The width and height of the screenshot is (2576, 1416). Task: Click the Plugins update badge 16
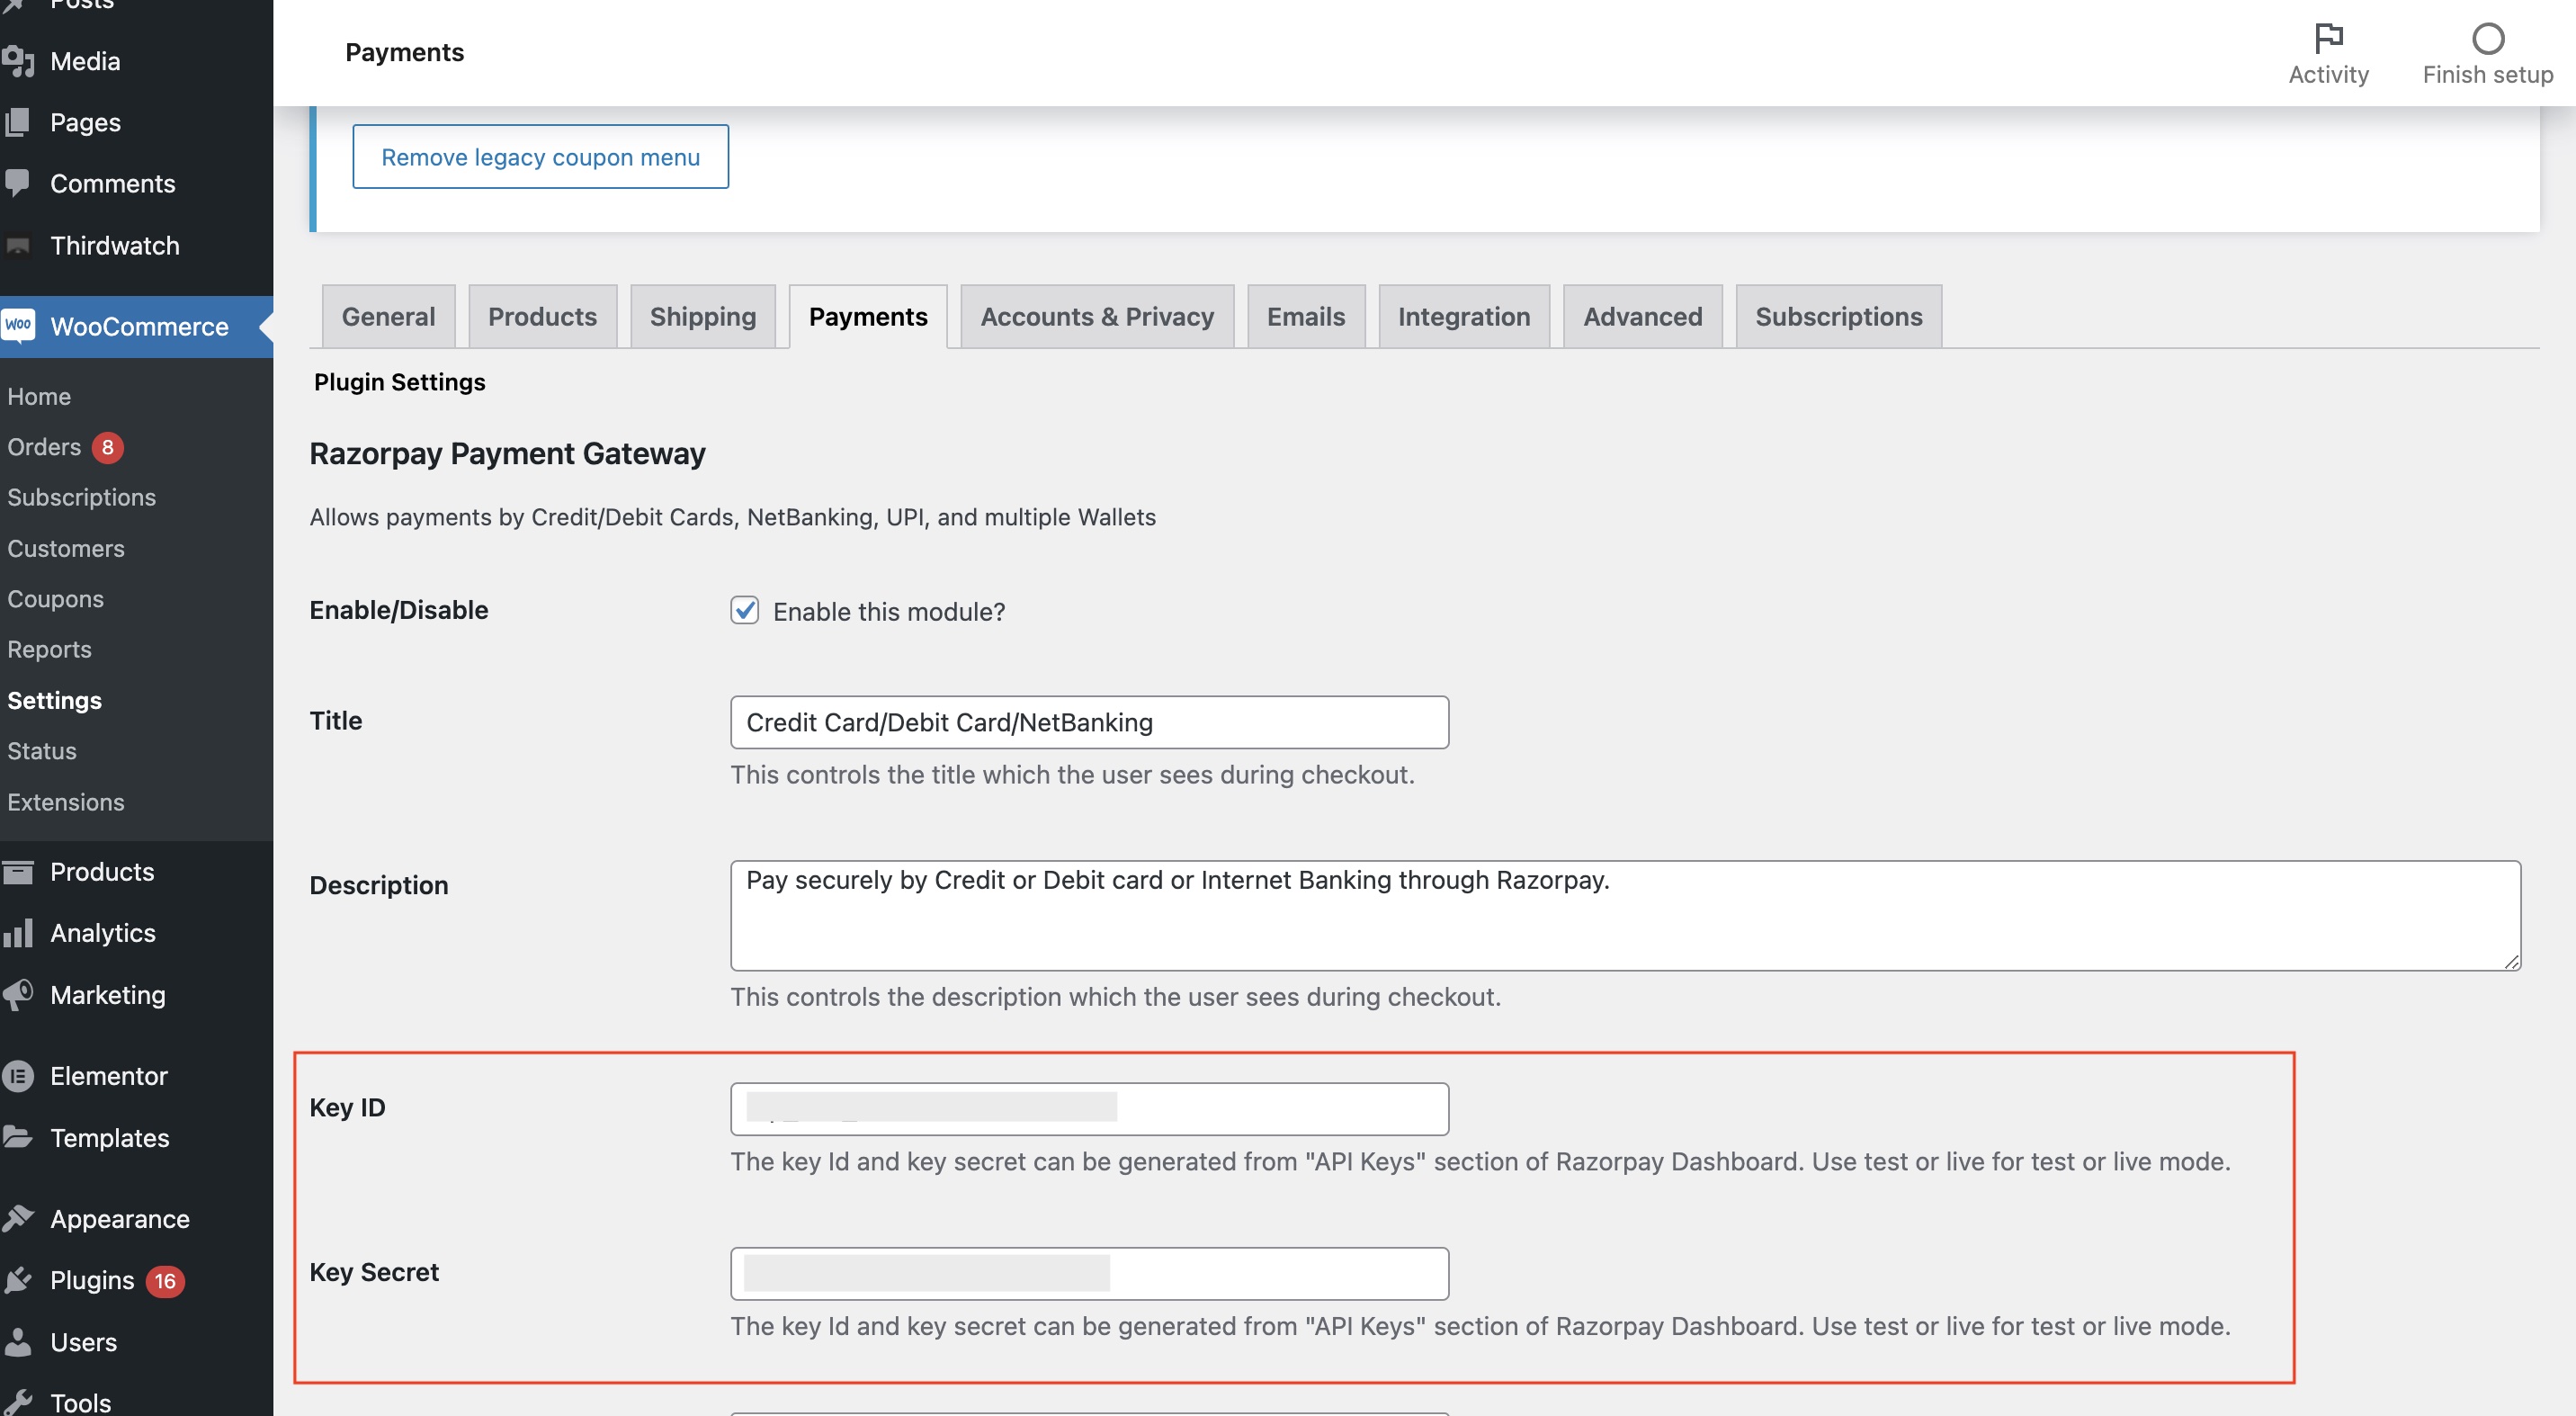click(165, 1281)
